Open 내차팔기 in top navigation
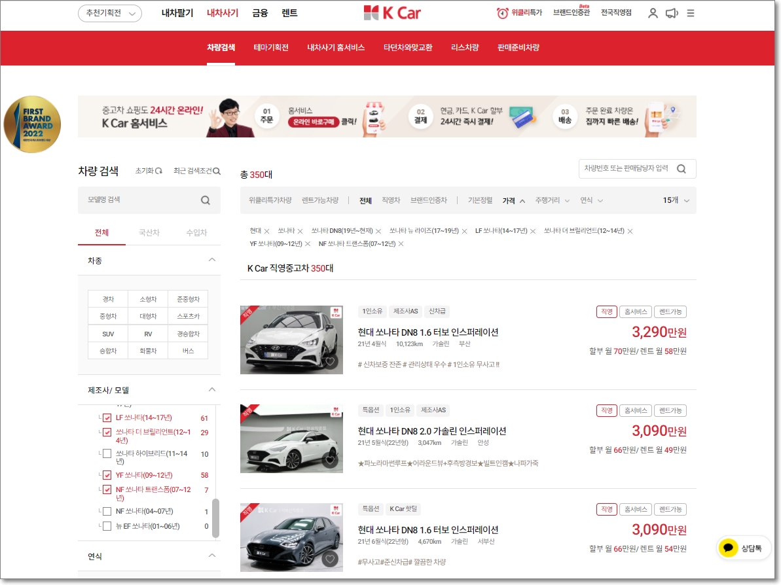Viewport: 781px width, 585px height. click(x=177, y=13)
